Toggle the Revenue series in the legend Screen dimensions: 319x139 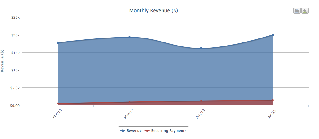tap(131, 131)
